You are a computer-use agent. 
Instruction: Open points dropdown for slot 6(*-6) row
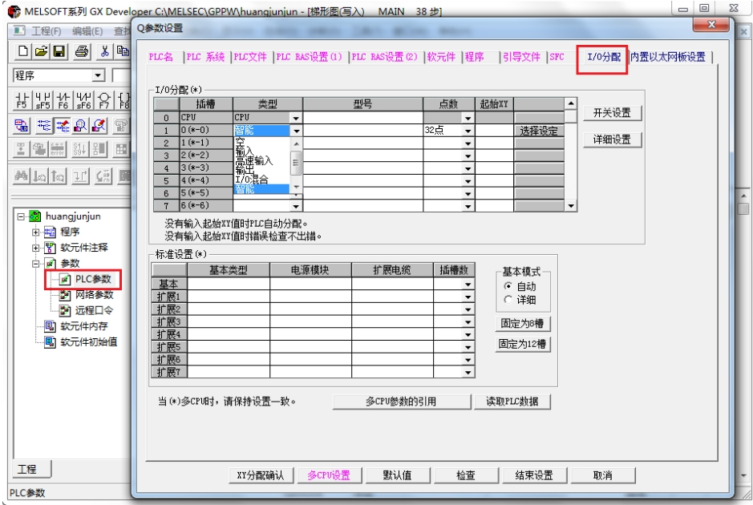coord(468,206)
